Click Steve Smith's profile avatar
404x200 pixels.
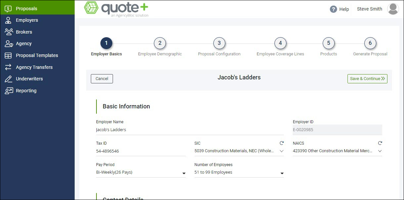[x=393, y=9]
